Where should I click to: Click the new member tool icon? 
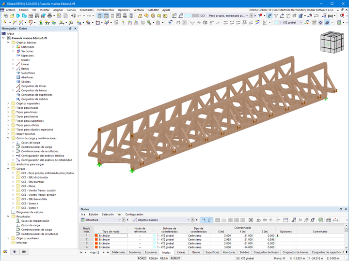(21, 22)
